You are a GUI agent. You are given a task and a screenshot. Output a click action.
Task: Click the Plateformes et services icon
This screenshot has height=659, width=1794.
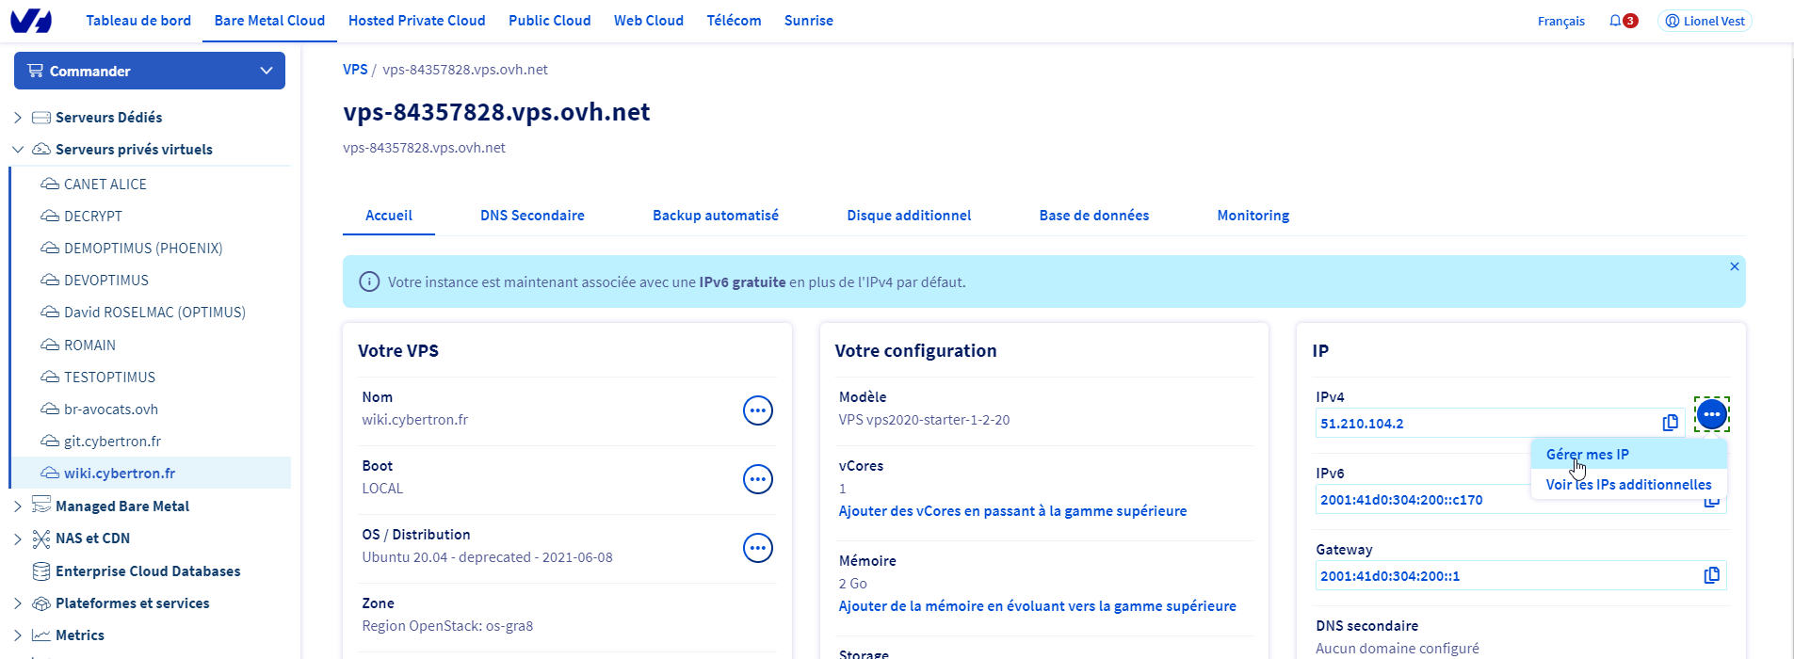pos(41,603)
